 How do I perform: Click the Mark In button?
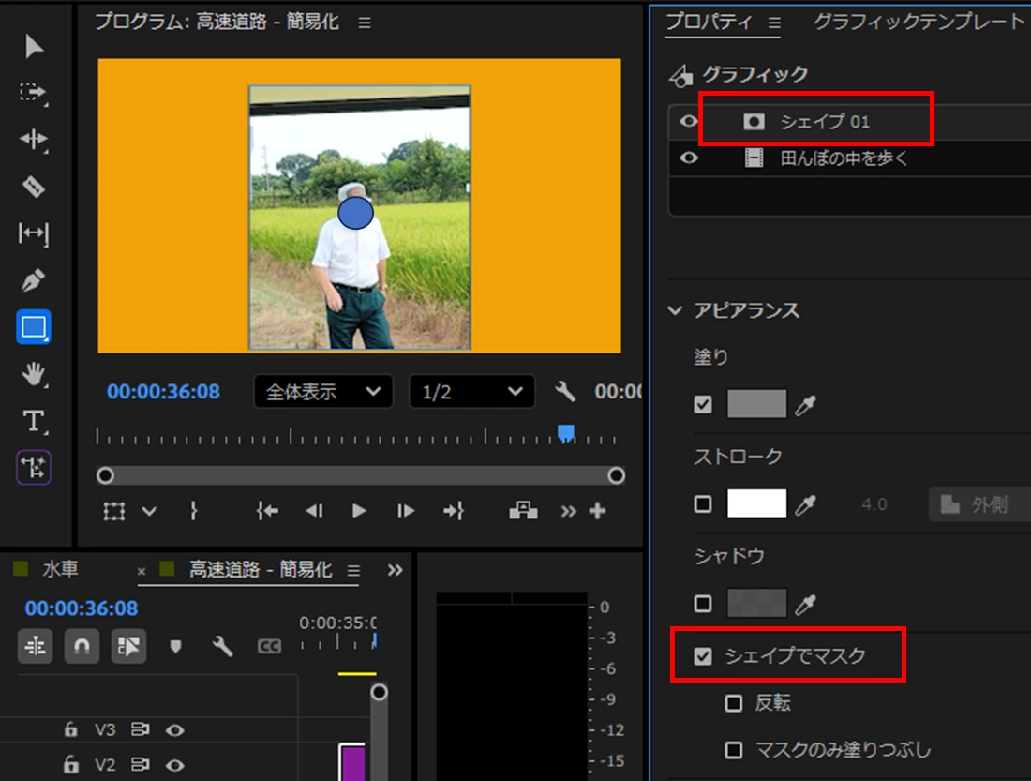pos(193,511)
